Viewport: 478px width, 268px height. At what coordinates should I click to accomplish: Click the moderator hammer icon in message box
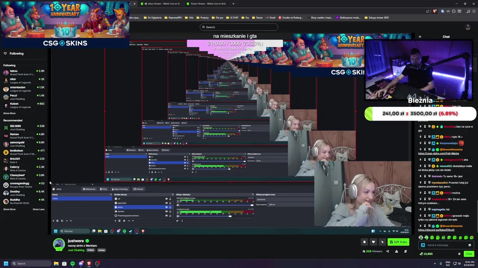coord(423,245)
